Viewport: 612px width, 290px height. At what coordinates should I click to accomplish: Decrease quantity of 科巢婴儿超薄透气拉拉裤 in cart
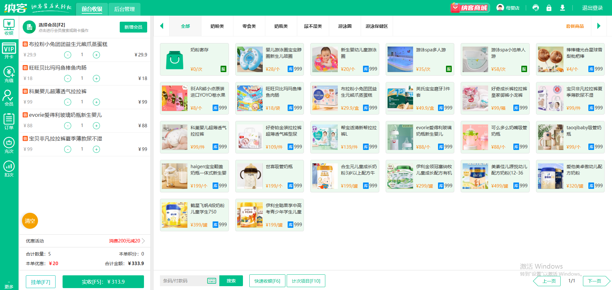click(x=68, y=102)
